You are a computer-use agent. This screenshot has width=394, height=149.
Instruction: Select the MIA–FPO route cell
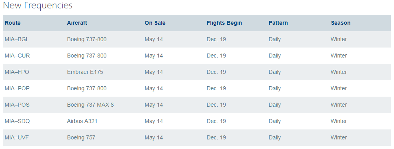pyautogui.click(x=17, y=72)
